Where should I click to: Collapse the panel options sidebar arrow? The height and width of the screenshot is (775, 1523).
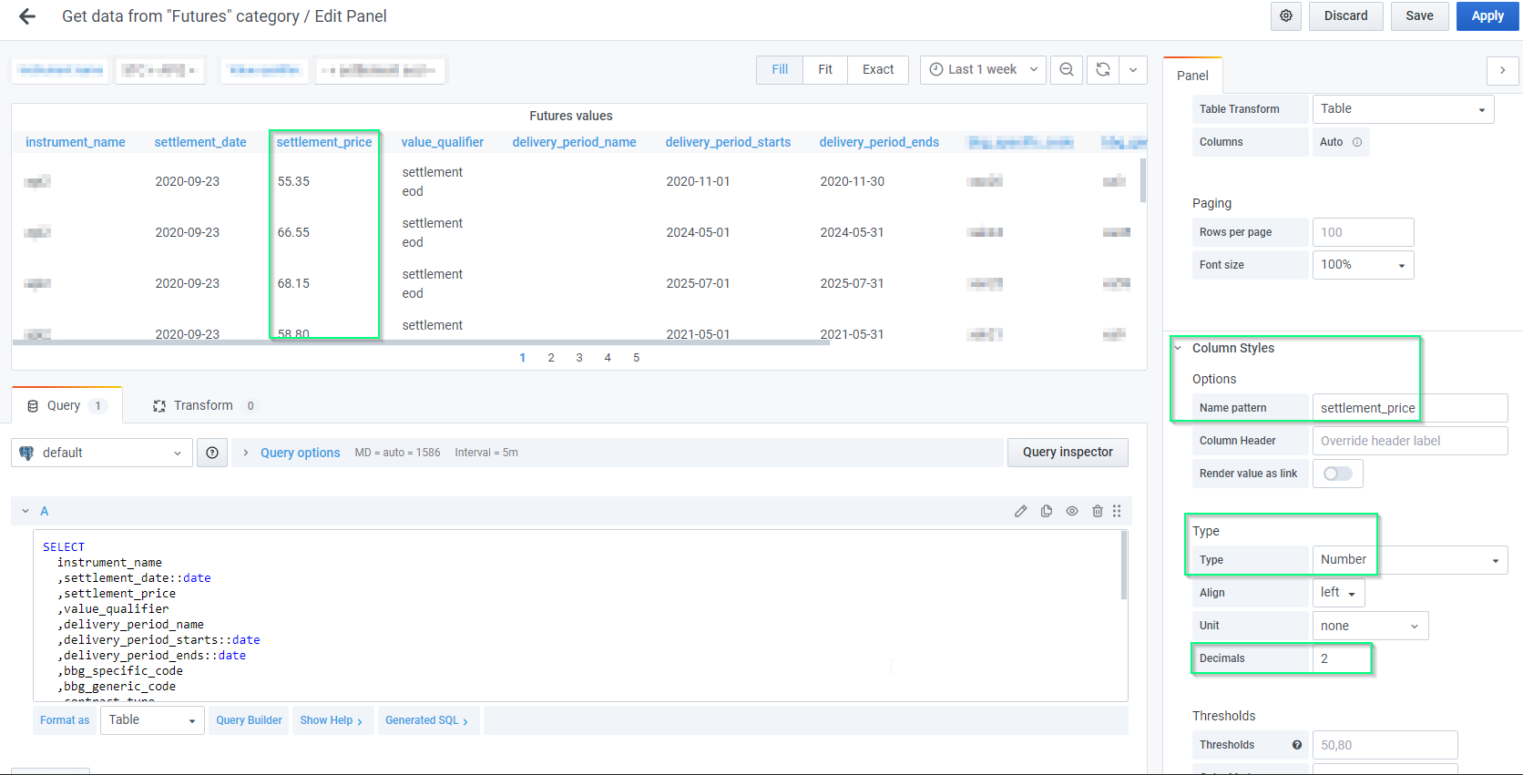1502,70
